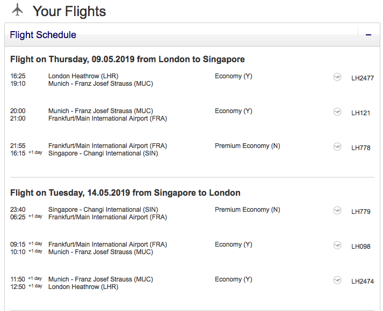Select flight number LH779
This screenshot has height=311, width=383.
pyautogui.click(x=360, y=212)
